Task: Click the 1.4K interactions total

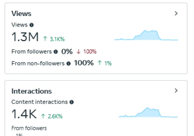Action: pyautogui.click(x=24, y=114)
